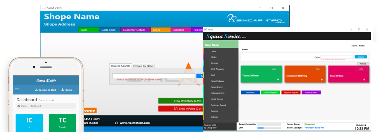Click the Order input field in Squira
Viewport: 379px width, 132px height.
337,57
